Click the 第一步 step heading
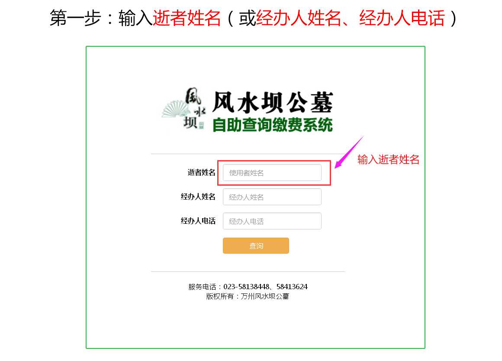Screen dimensions: 502x361 coord(75,18)
